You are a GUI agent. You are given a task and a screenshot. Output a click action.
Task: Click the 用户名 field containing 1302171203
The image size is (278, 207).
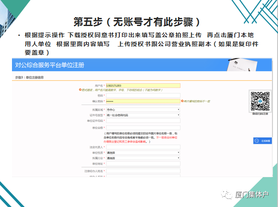[143, 85]
